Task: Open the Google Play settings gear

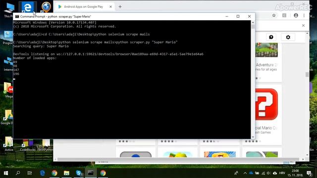Action: coord(288,37)
